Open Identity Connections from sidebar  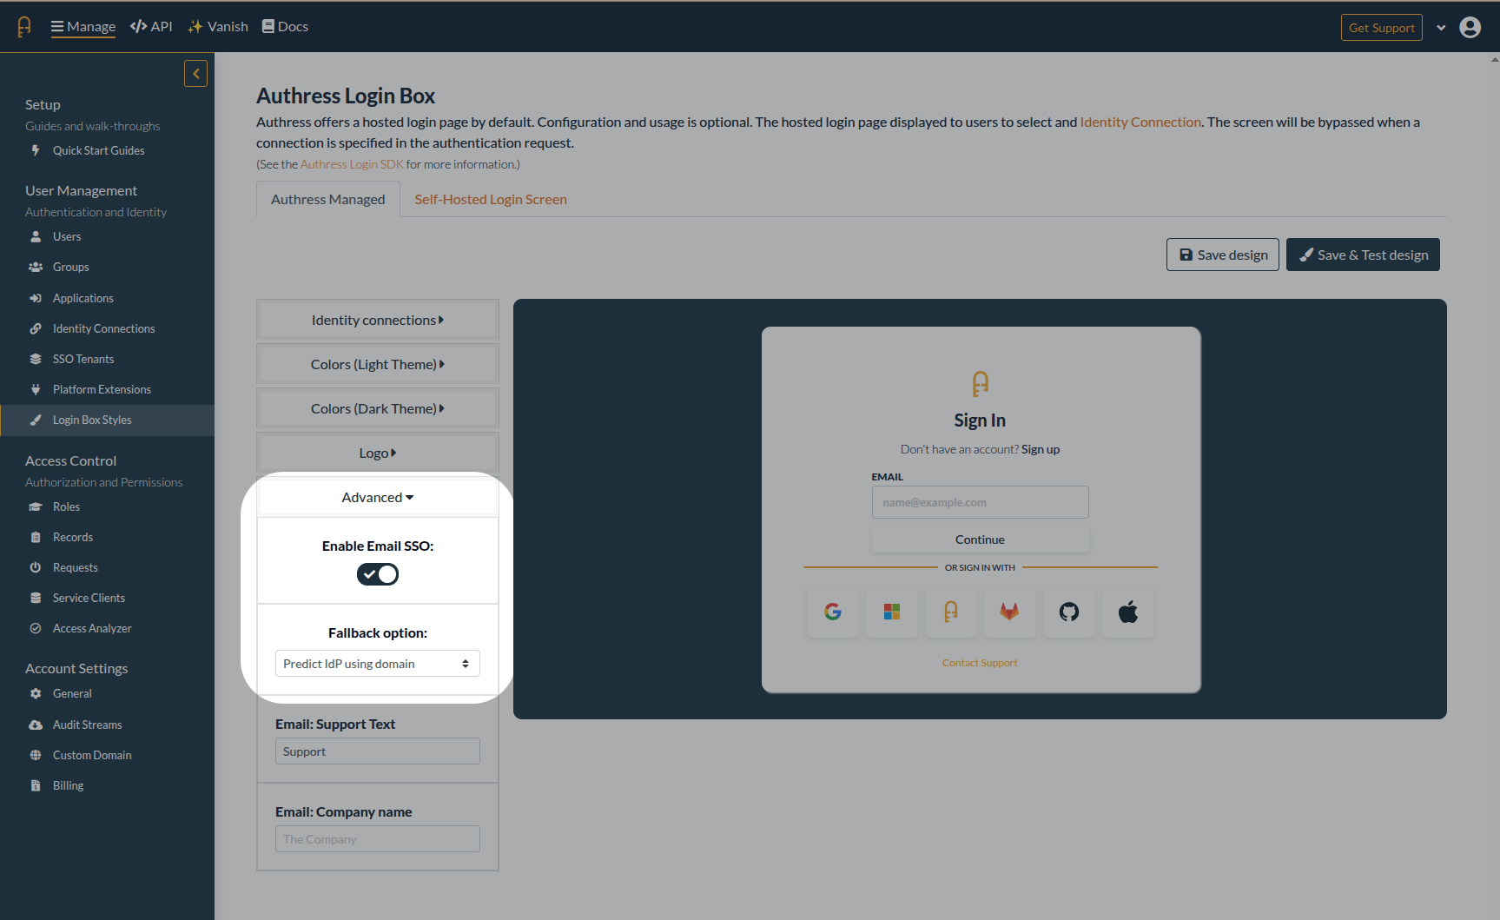[103, 328]
